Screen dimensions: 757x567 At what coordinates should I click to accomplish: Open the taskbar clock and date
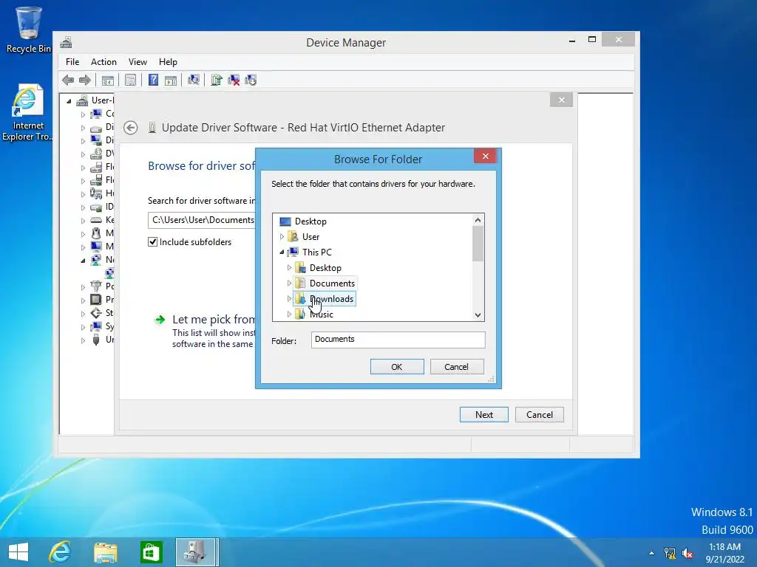(724, 553)
